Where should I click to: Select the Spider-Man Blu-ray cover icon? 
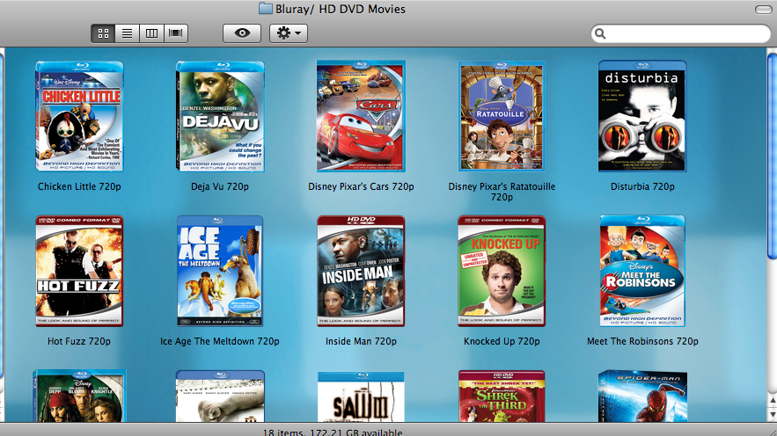point(642,396)
